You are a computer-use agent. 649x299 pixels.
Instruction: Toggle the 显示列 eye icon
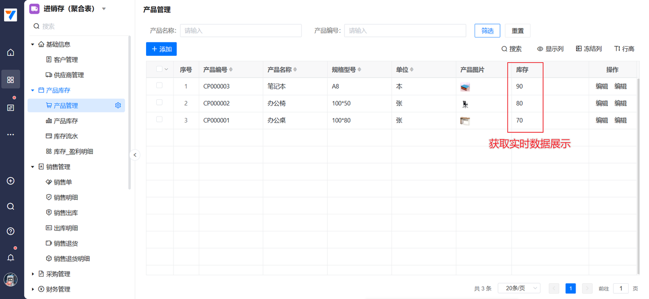pyautogui.click(x=540, y=49)
